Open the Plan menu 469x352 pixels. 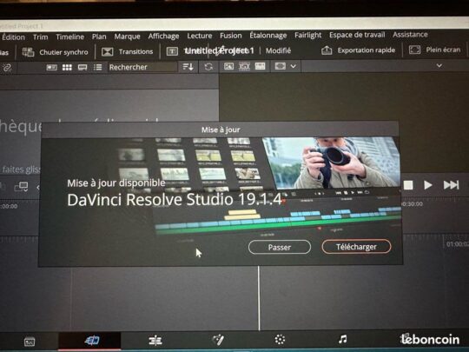click(x=99, y=37)
